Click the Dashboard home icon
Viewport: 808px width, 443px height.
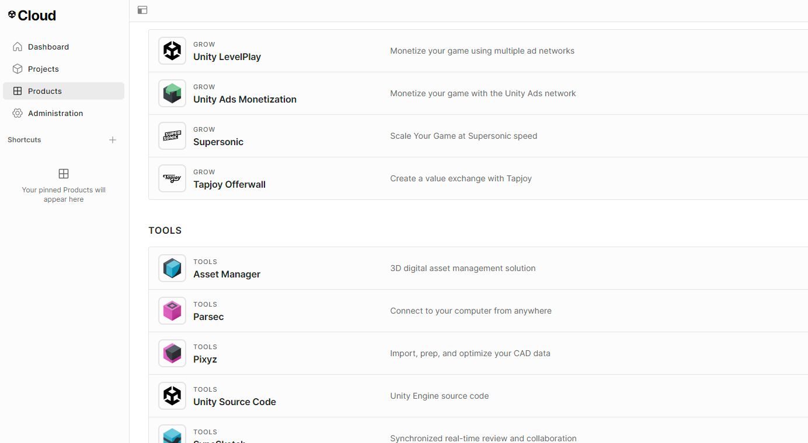coord(18,47)
